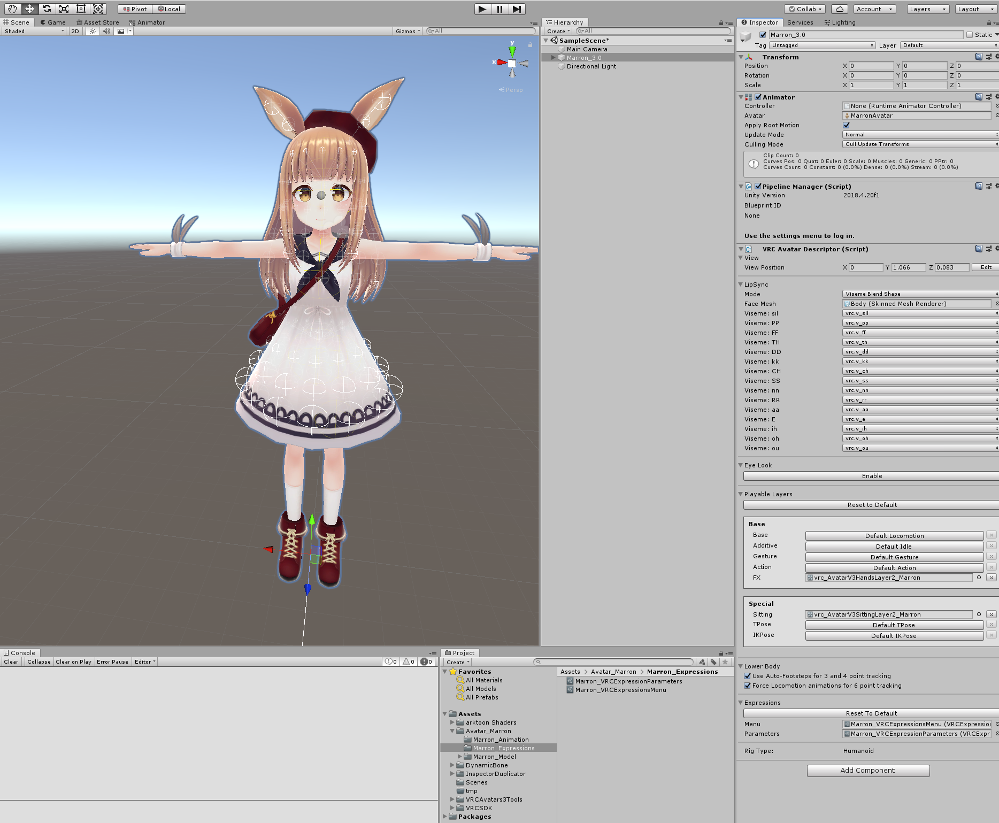Expand the Marron_3.0 hierarchy item
This screenshot has height=823, width=999.
(x=554, y=58)
